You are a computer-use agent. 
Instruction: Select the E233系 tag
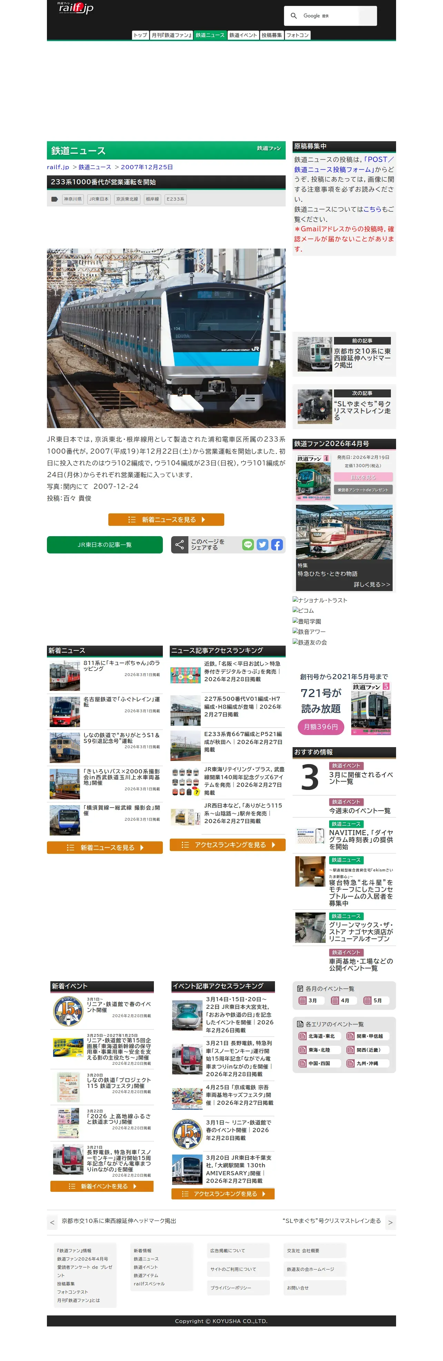tap(175, 199)
